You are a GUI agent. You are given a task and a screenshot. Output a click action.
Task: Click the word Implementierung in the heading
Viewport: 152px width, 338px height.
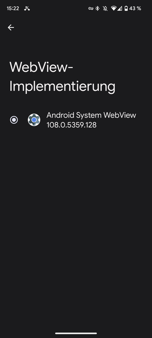click(63, 87)
